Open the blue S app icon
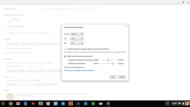The height and width of the screenshot is (107, 190). [86, 103]
